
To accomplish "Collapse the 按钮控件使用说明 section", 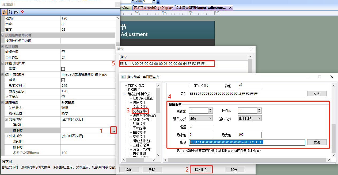I will click(3, 35).
